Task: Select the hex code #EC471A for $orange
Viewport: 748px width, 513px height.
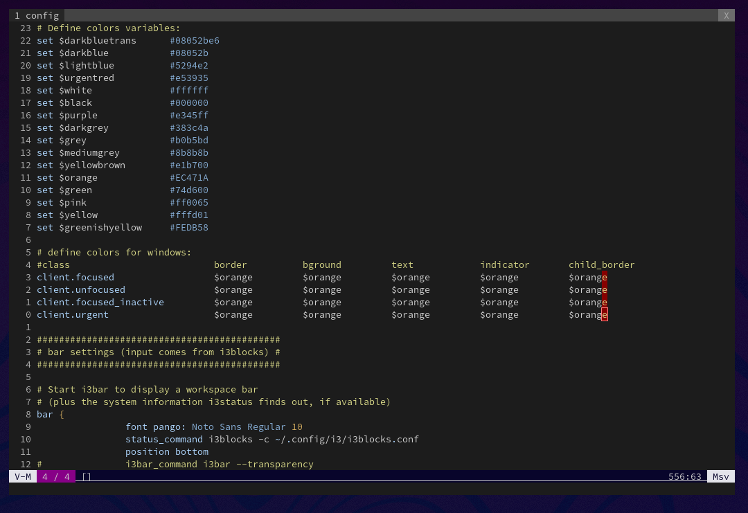Action: pos(188,177)
